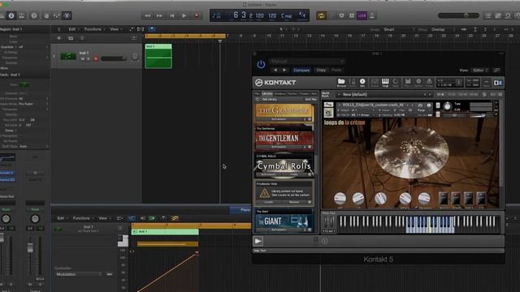The height and width of the screenshot is (292, 520).
Task: Toggle the Smart Controls icon
Action: coord(46,15)
